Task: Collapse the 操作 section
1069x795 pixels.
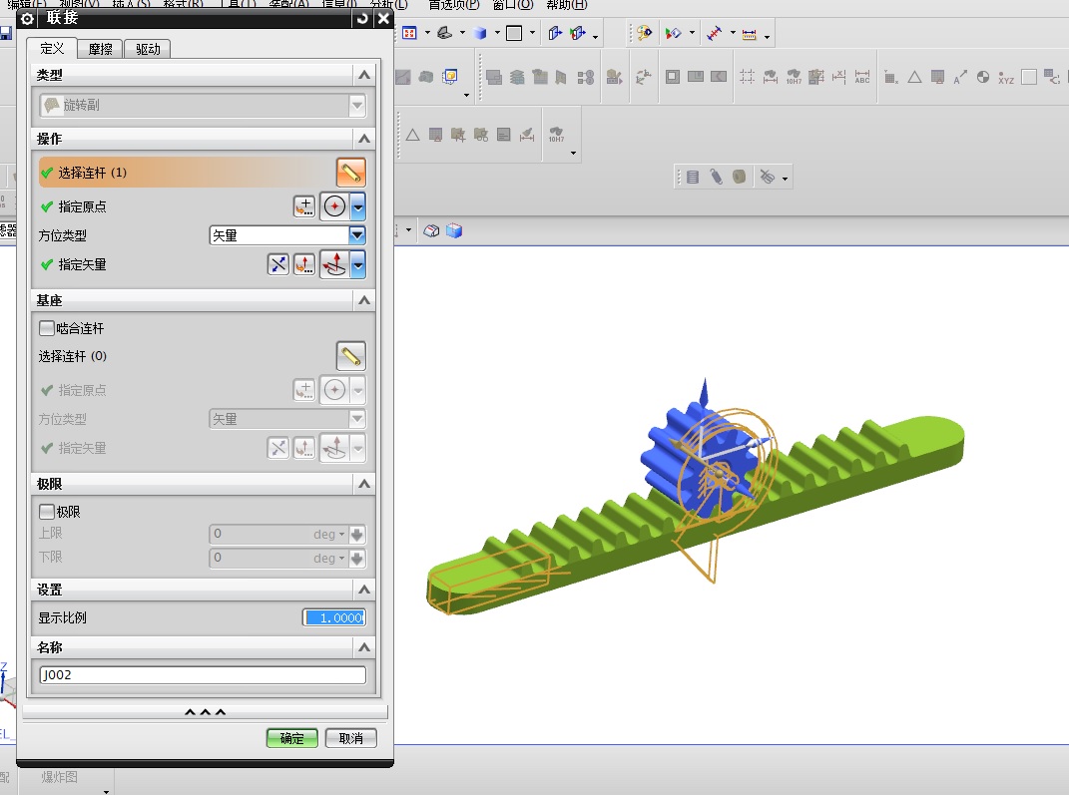Action: 364,139
